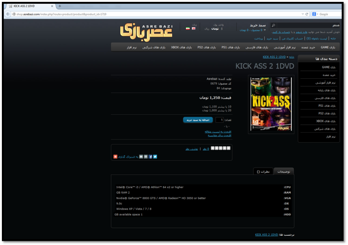The width and height of the screenshot is (348, 245).
Task: Click the create account link in welcome text
Action: point(281,32)
